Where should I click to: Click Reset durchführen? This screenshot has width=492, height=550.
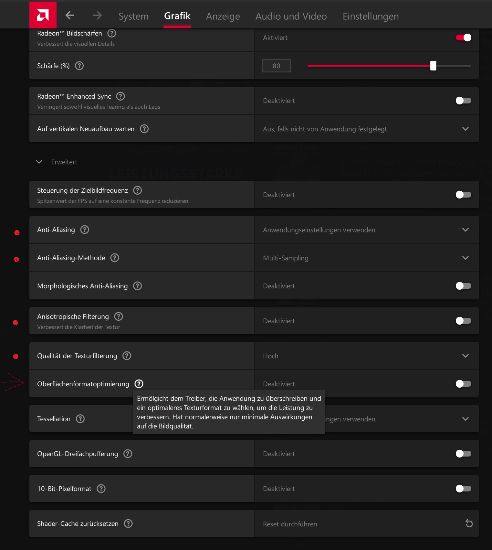click(290, 524)
